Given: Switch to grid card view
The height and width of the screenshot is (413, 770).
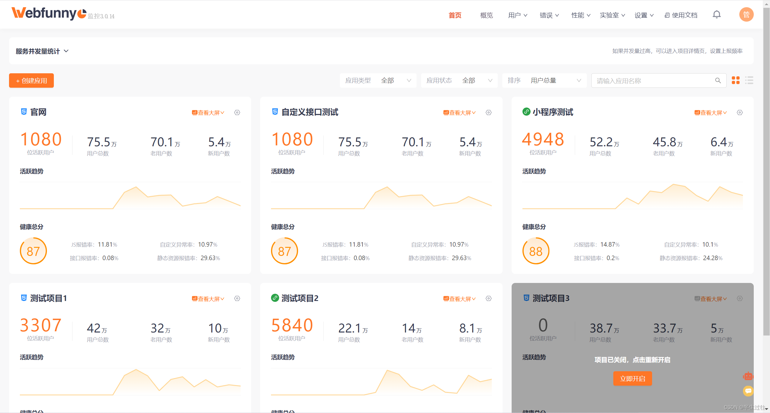Looking at the screenshot, I should point(736,80).
